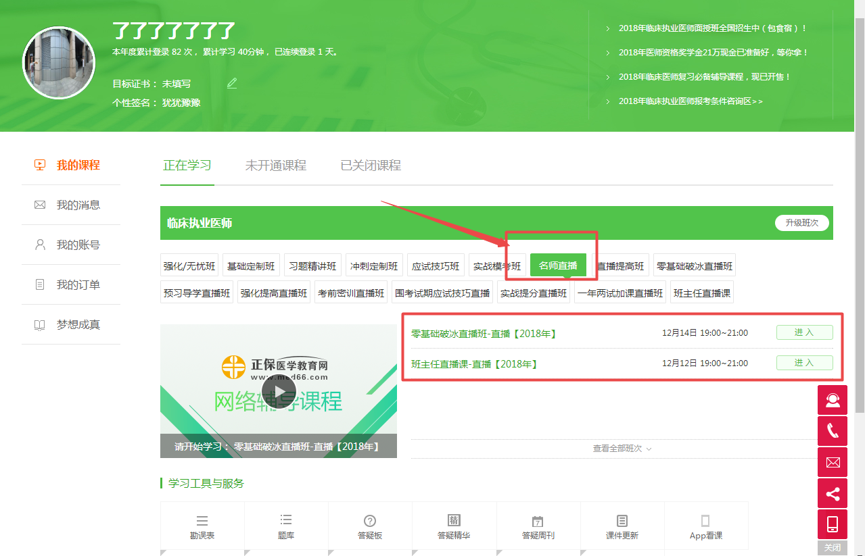Check 课件更新 courseware updates

pos(622,527)
